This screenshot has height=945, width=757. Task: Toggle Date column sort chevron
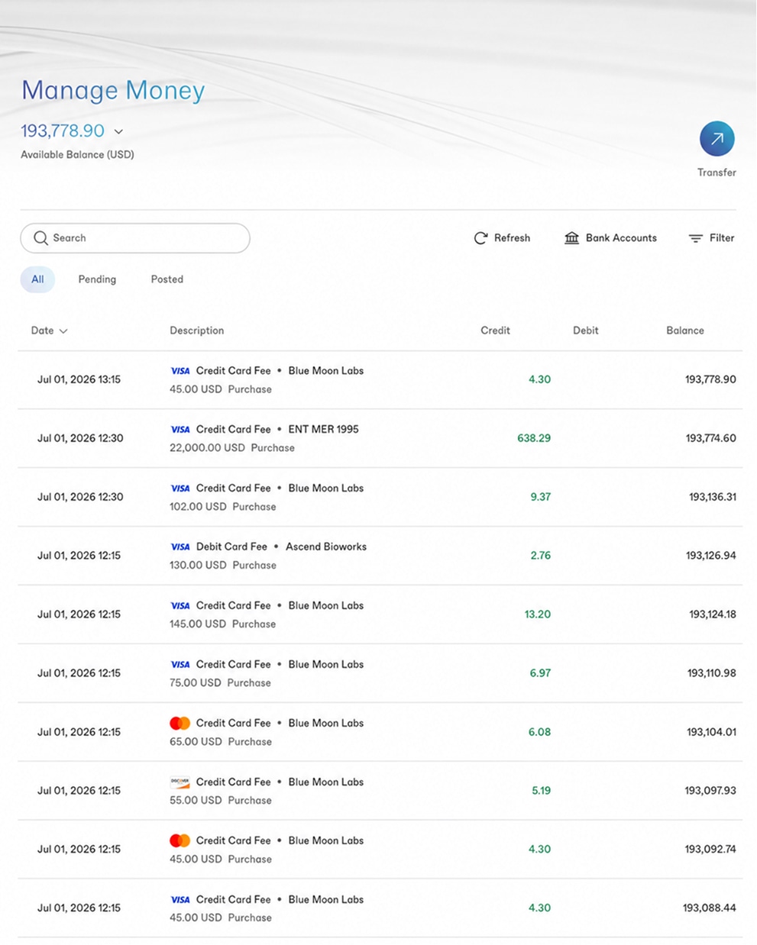63,331
